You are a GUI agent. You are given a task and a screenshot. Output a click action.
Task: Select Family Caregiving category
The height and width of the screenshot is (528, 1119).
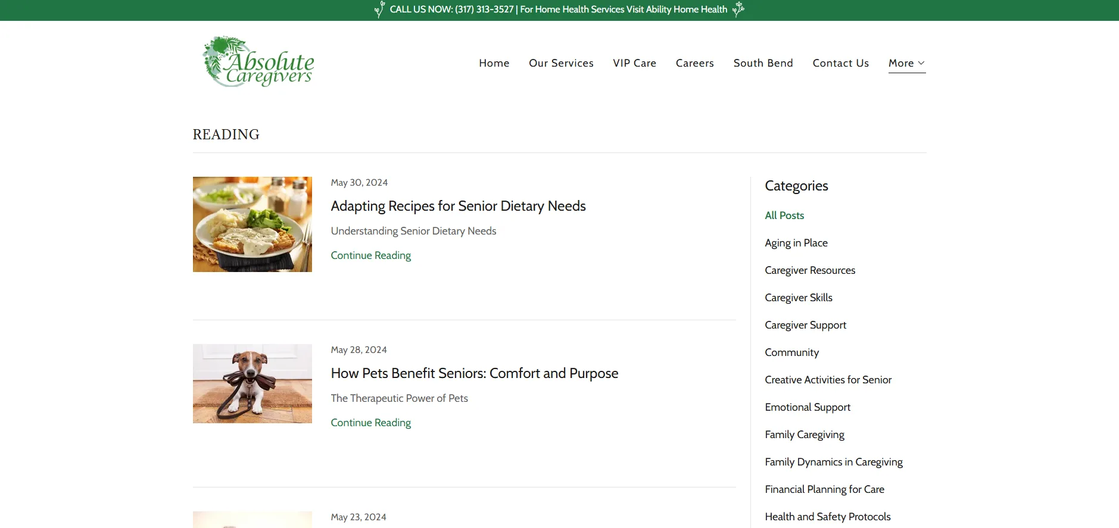coord(805,435)
